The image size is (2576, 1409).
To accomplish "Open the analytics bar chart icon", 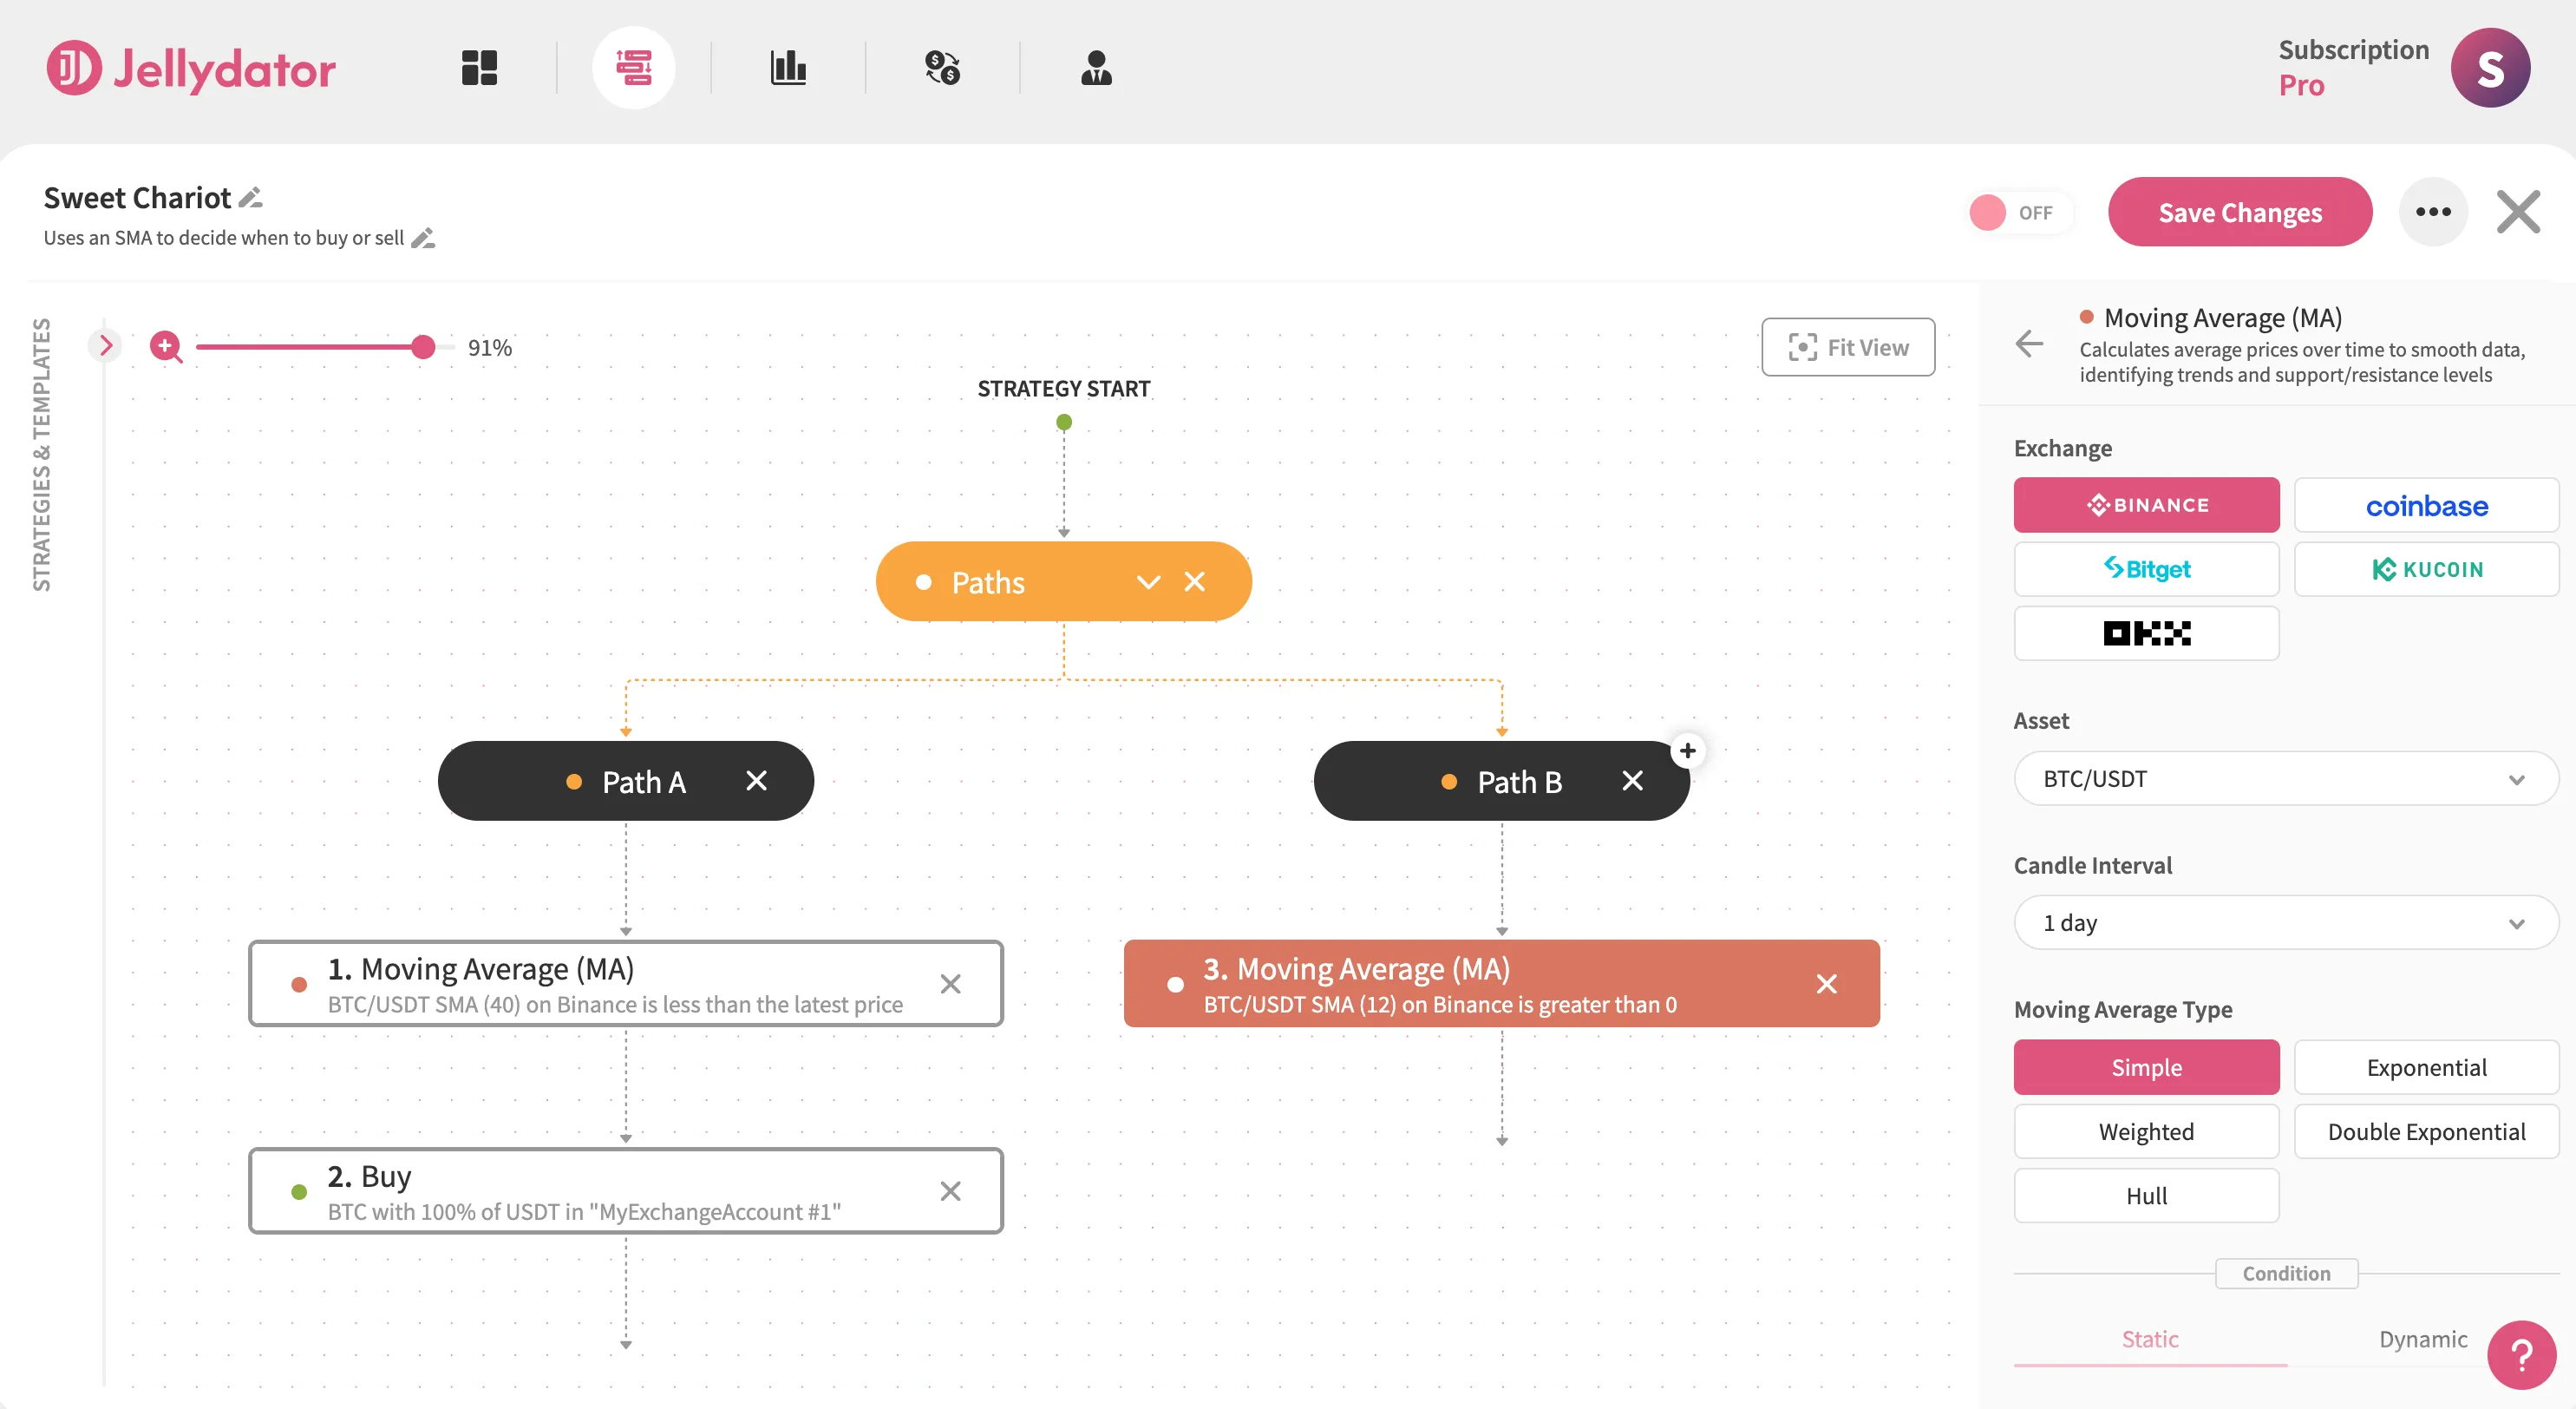I will [x=789, y=67].
